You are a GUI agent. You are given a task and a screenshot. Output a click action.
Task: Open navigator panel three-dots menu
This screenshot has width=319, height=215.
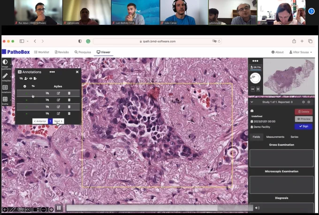coord(255,61)
